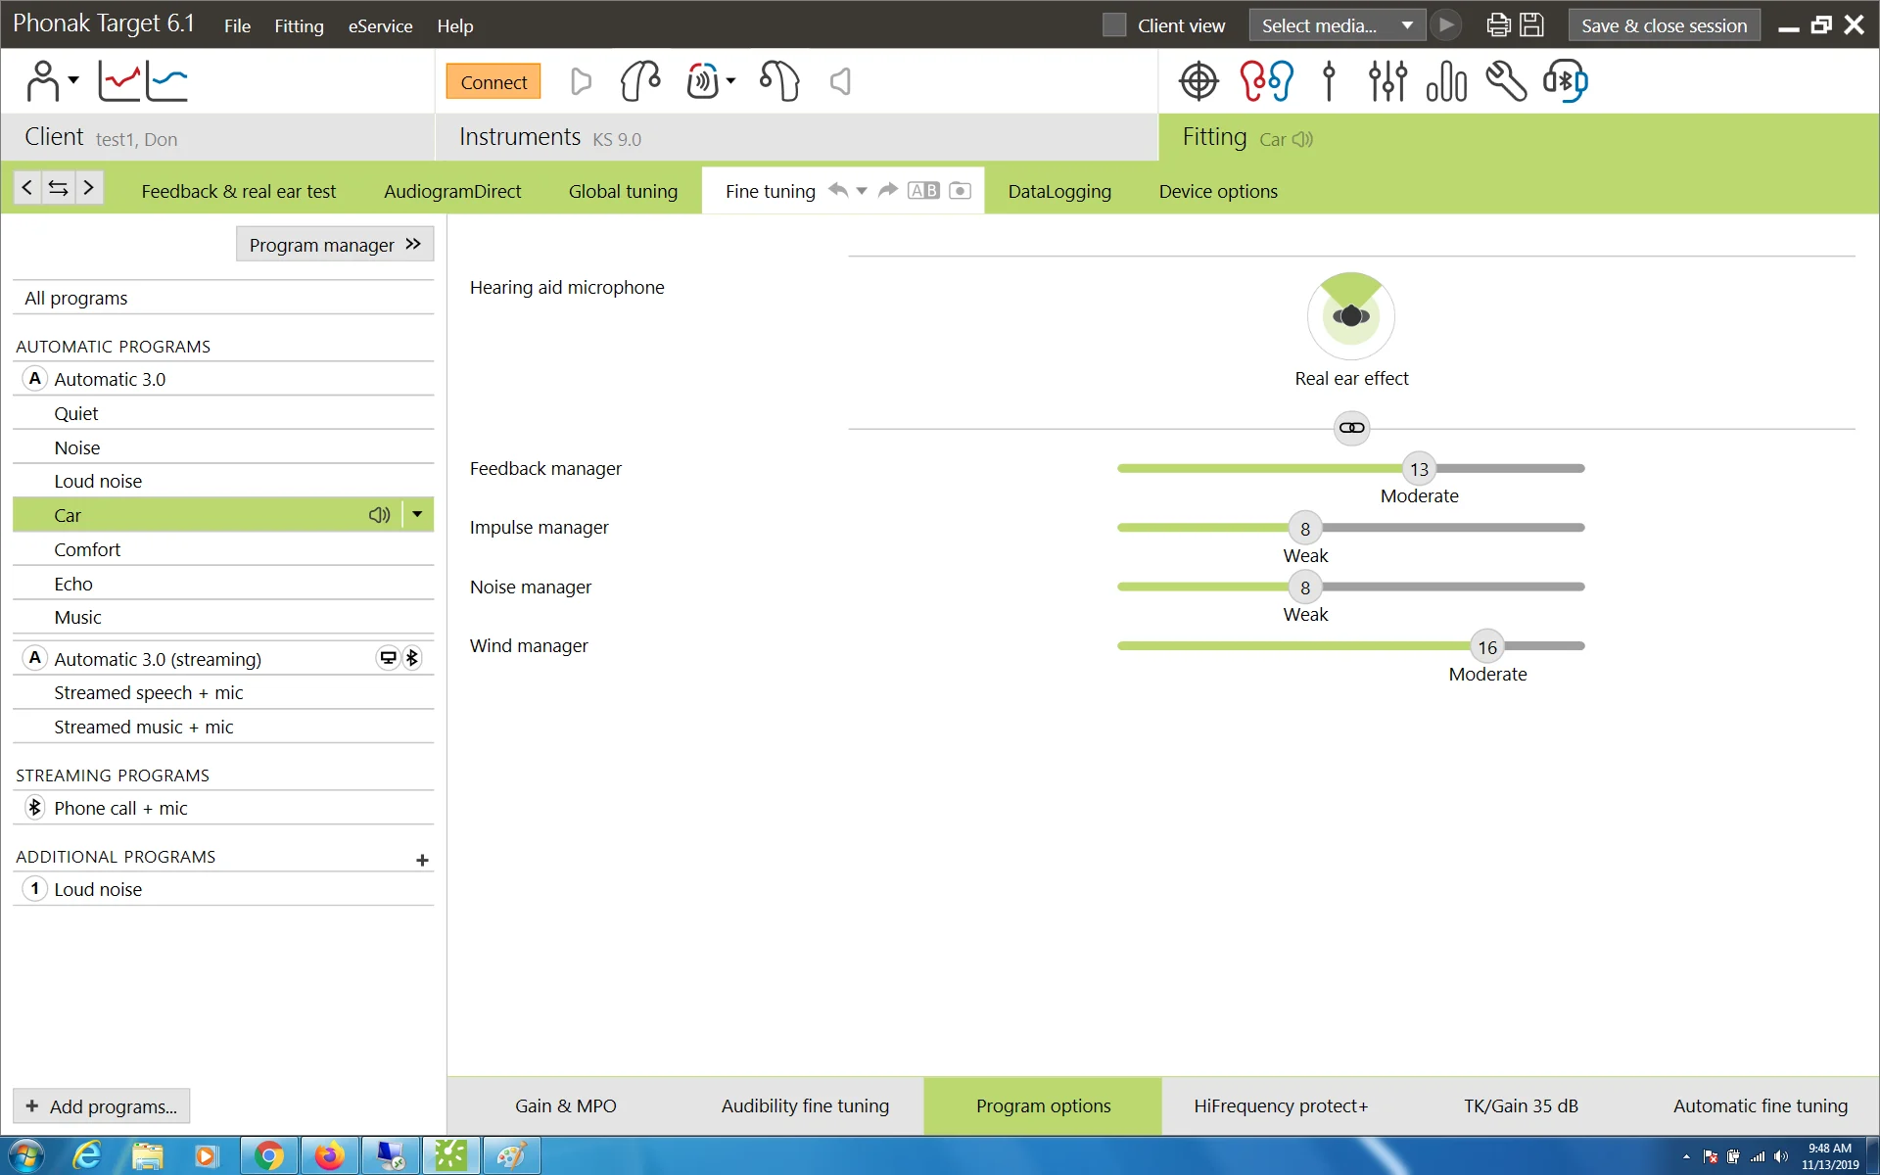Click the red and blue ears icon
This screenshot has width=1880, height=1175.
tap(1265, 81)
